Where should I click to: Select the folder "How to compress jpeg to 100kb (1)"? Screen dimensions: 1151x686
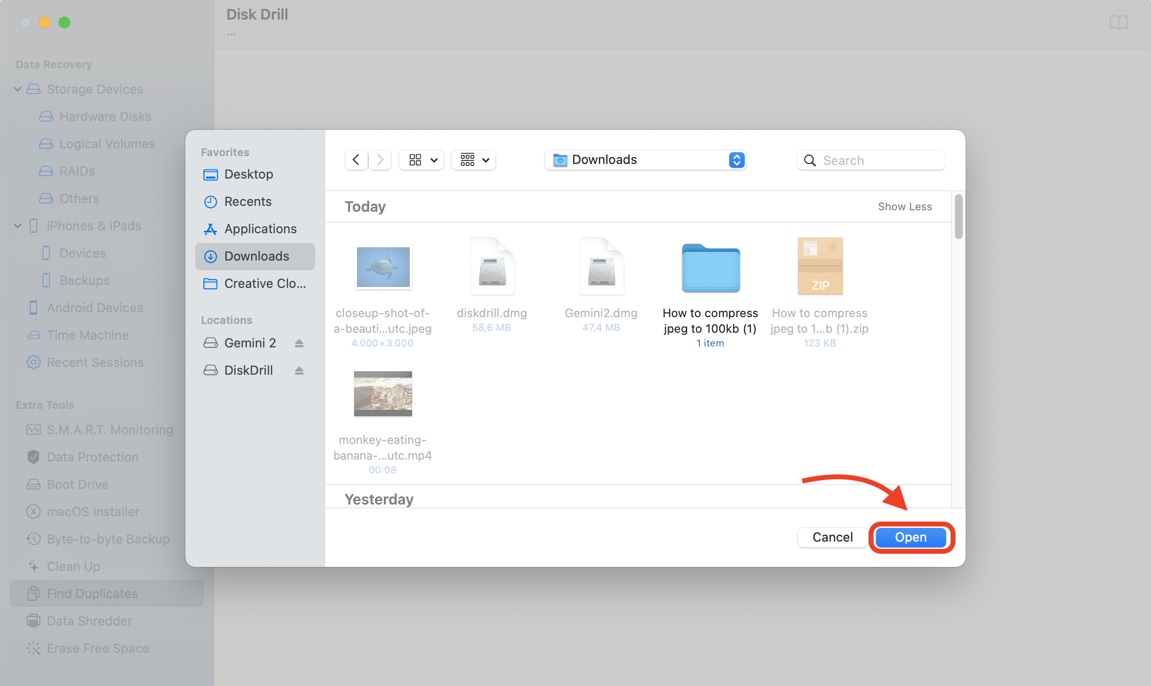(711, 268)
